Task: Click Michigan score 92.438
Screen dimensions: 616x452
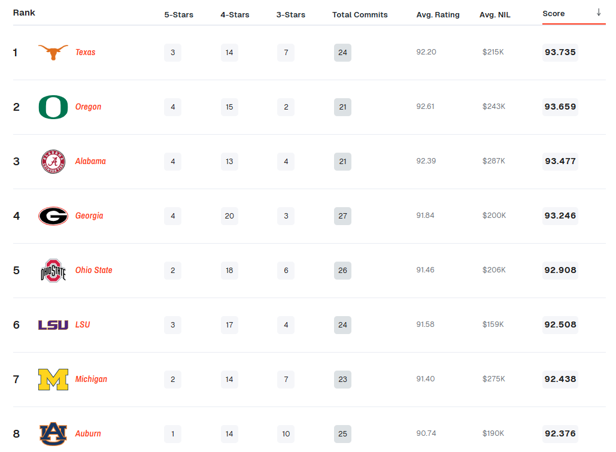Action: click(560, 380)
